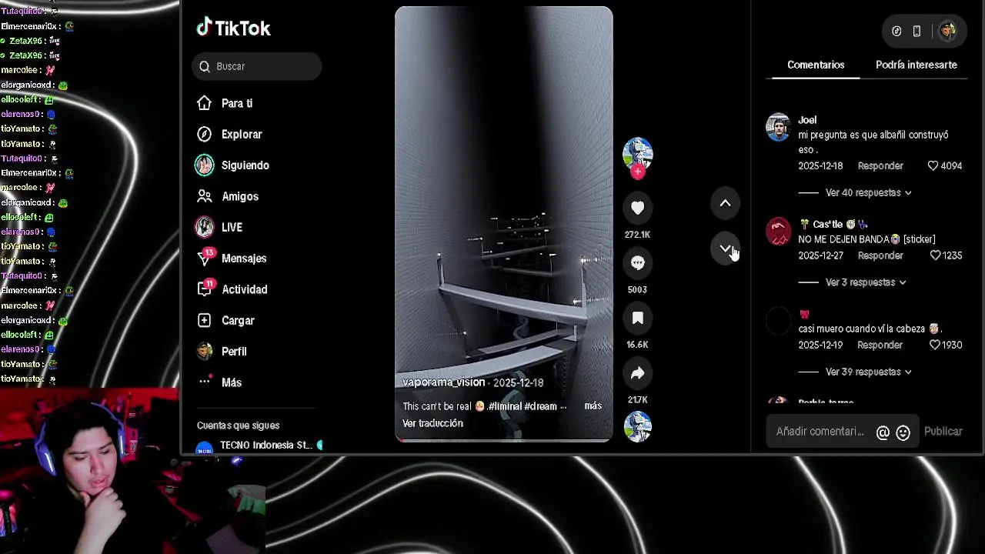Click the #liminal hashtag
The image size is (985, 554).
pyautogui.click(x=505, y=406)
